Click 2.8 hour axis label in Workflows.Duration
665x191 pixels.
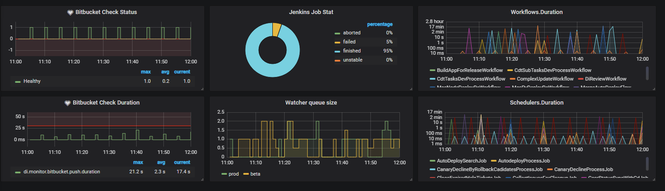click(435, 21)
